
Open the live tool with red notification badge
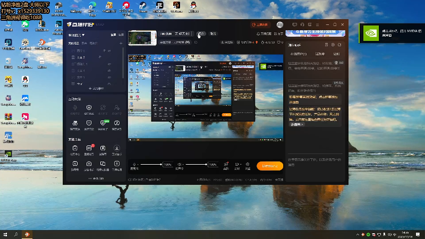(89, 148)
